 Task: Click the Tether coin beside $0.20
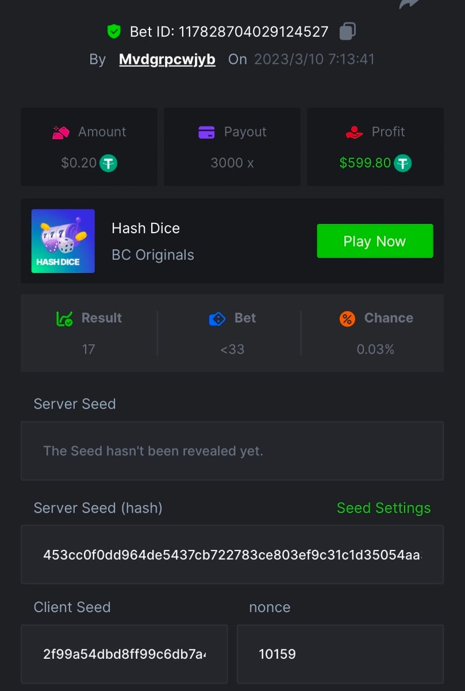click(x=109, y=163)
